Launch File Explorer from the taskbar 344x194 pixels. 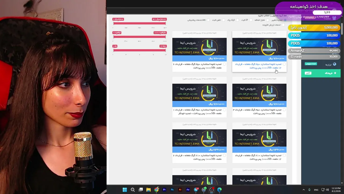148,190
